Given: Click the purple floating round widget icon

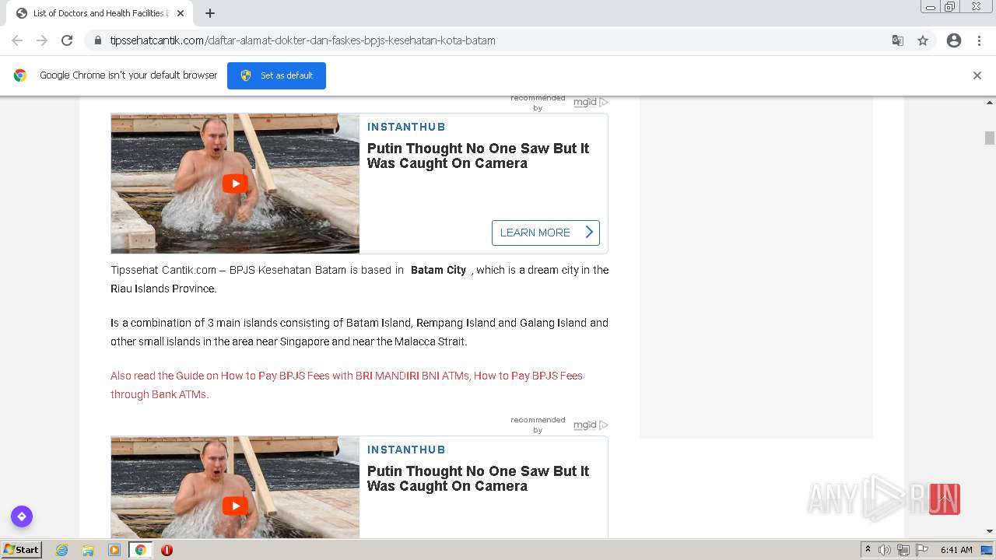Looking at the screenshot, I should pyautogui.click(x=22, y=516).
